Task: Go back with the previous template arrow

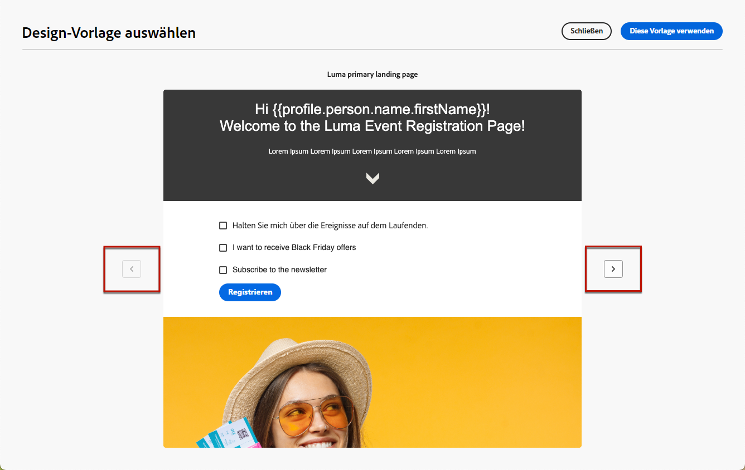Action: click(x=132, y=269)
